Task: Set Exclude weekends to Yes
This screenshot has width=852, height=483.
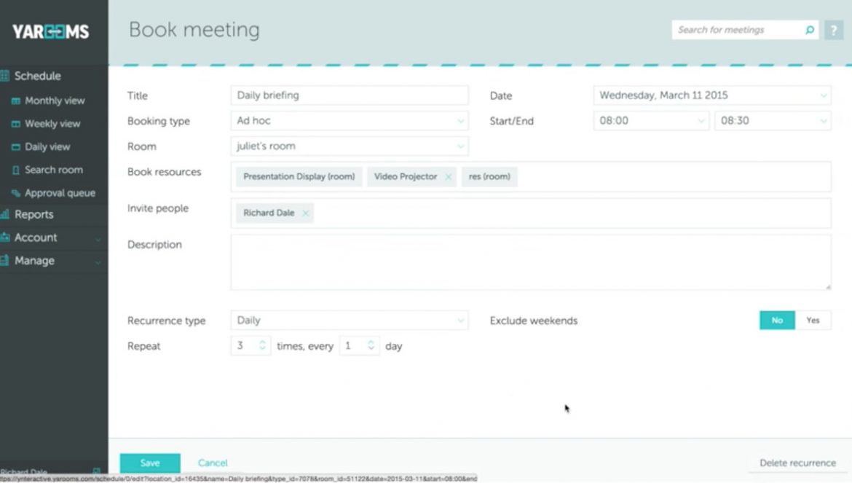Action: [813, 320]
